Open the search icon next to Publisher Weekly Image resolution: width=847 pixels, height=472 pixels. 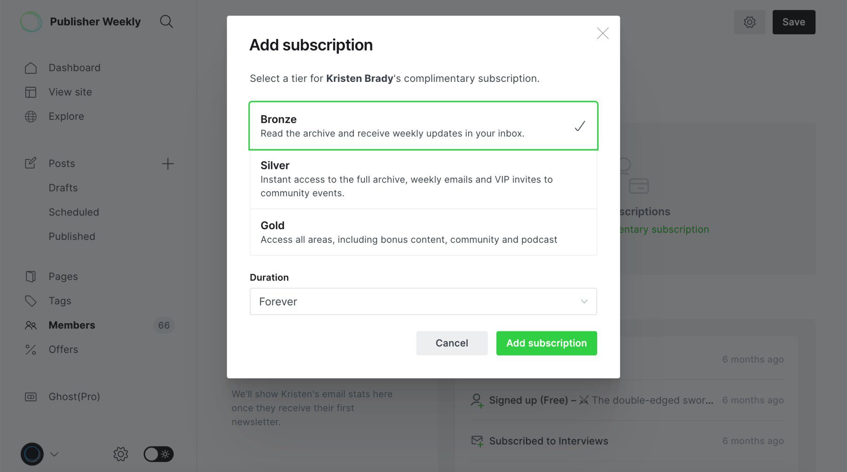tap(167, 21)
